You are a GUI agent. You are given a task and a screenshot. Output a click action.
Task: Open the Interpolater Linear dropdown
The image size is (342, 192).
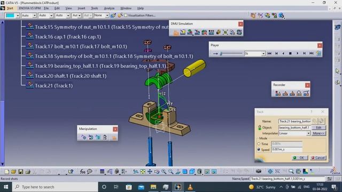(308, 133)
